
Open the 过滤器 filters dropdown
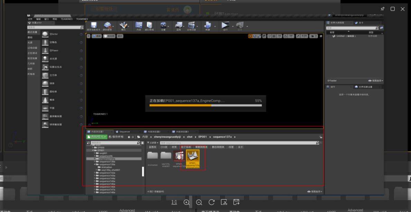tap(153, 142)
